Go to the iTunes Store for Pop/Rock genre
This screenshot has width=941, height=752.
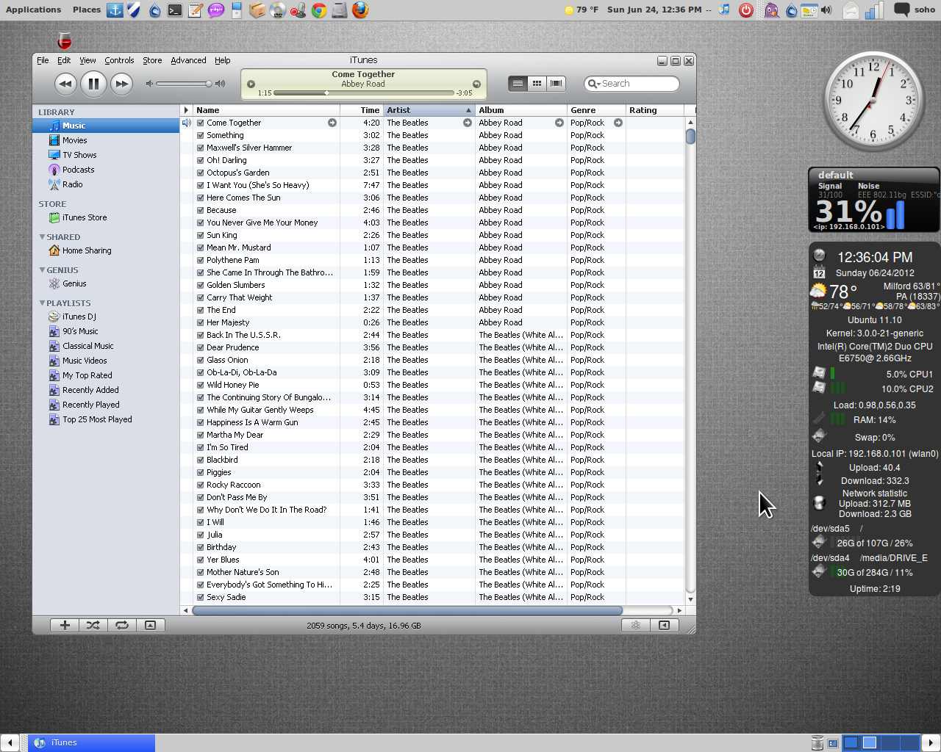(x=618, y=123)
